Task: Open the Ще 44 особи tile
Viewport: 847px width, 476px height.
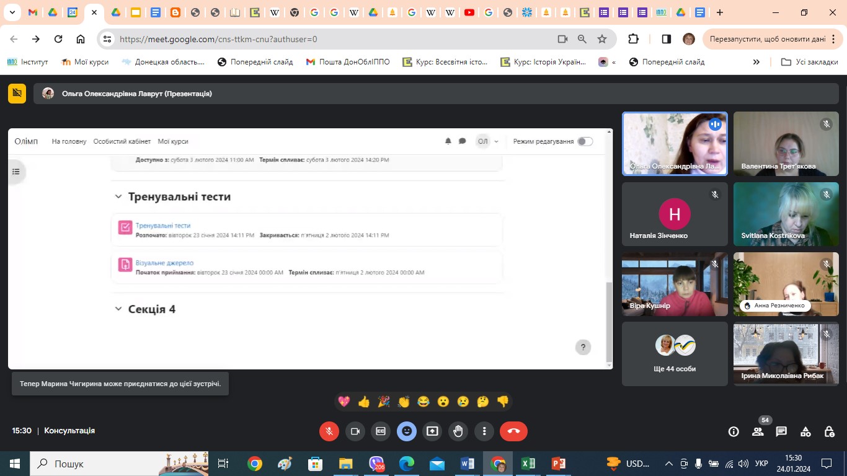Action: (675, 353)
